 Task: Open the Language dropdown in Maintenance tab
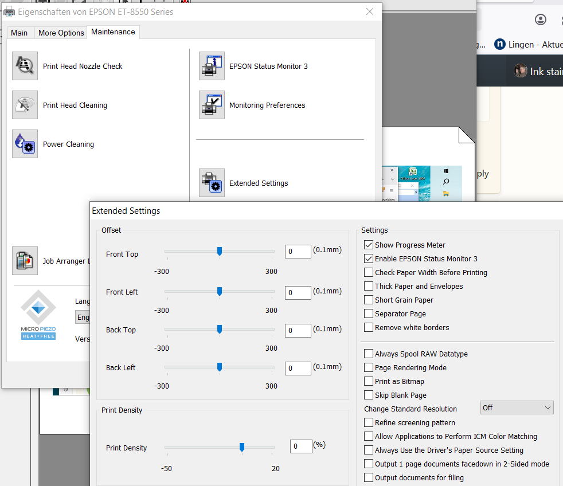[x=83, y=317]
